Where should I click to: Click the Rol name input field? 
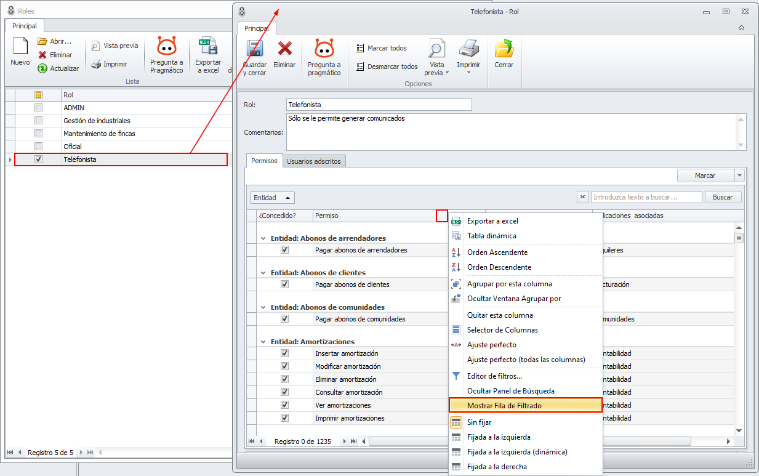(x=379, y=105)
